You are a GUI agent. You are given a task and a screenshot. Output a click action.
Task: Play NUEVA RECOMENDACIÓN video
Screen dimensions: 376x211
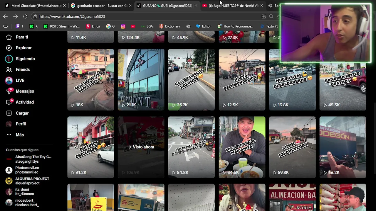pos(242,80)
